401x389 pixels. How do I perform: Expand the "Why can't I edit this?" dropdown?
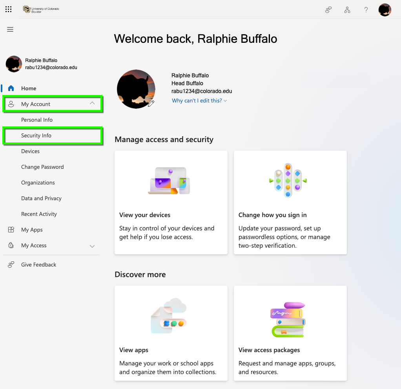point(199,100)
